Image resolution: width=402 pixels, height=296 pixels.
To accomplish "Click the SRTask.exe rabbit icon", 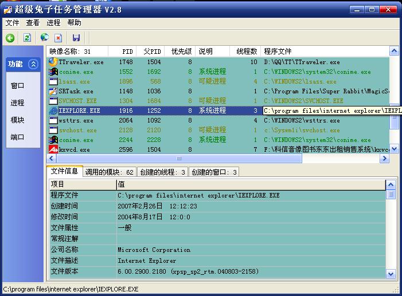I will (53, 91).
